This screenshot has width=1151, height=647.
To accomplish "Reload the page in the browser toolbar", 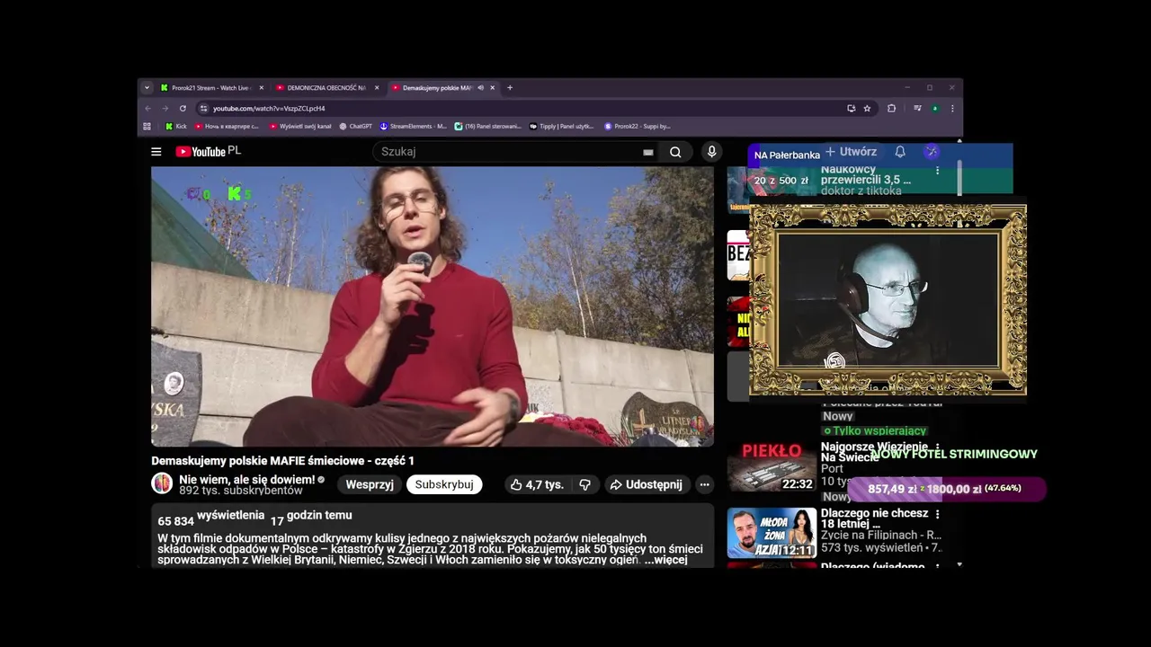I will 183,109.
